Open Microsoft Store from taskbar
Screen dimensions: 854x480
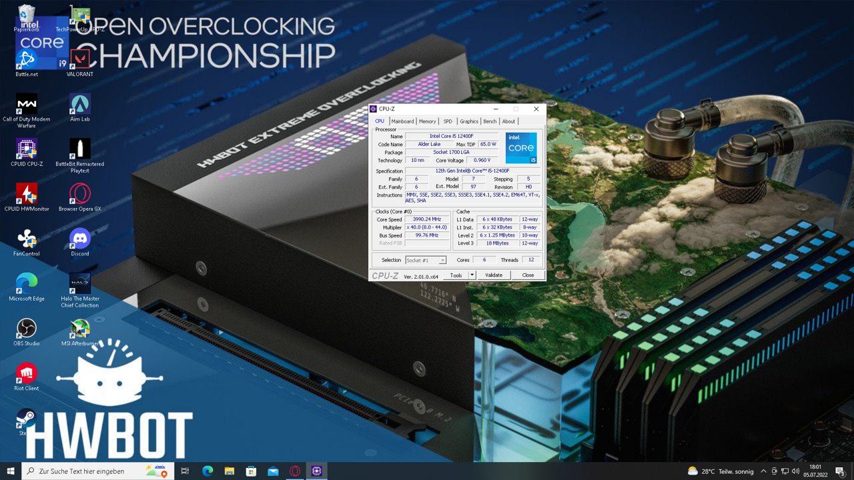click(252, 471)
